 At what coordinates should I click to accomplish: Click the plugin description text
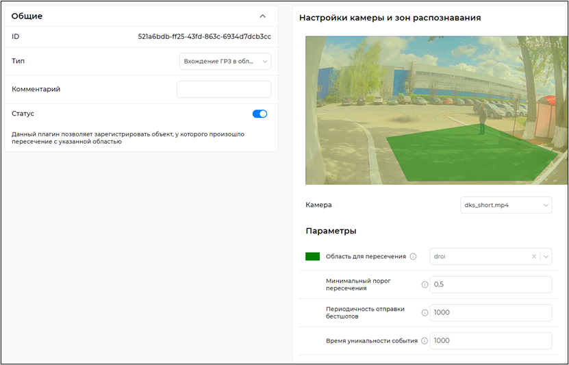click(128, 138)
